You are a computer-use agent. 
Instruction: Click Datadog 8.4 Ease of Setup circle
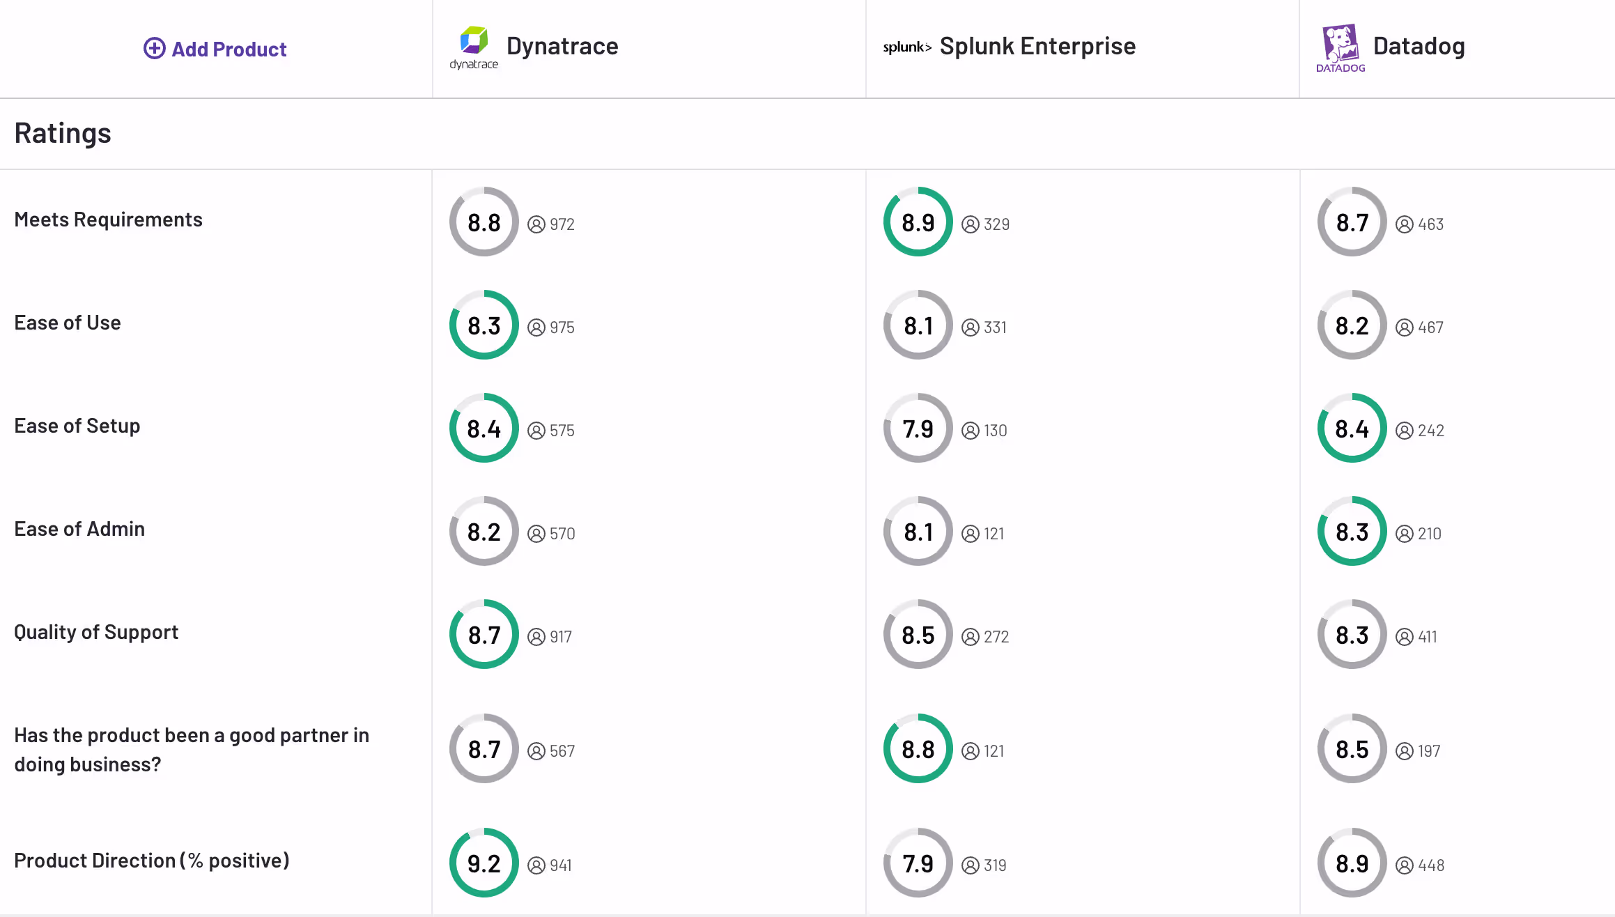tap(1352, 429)
